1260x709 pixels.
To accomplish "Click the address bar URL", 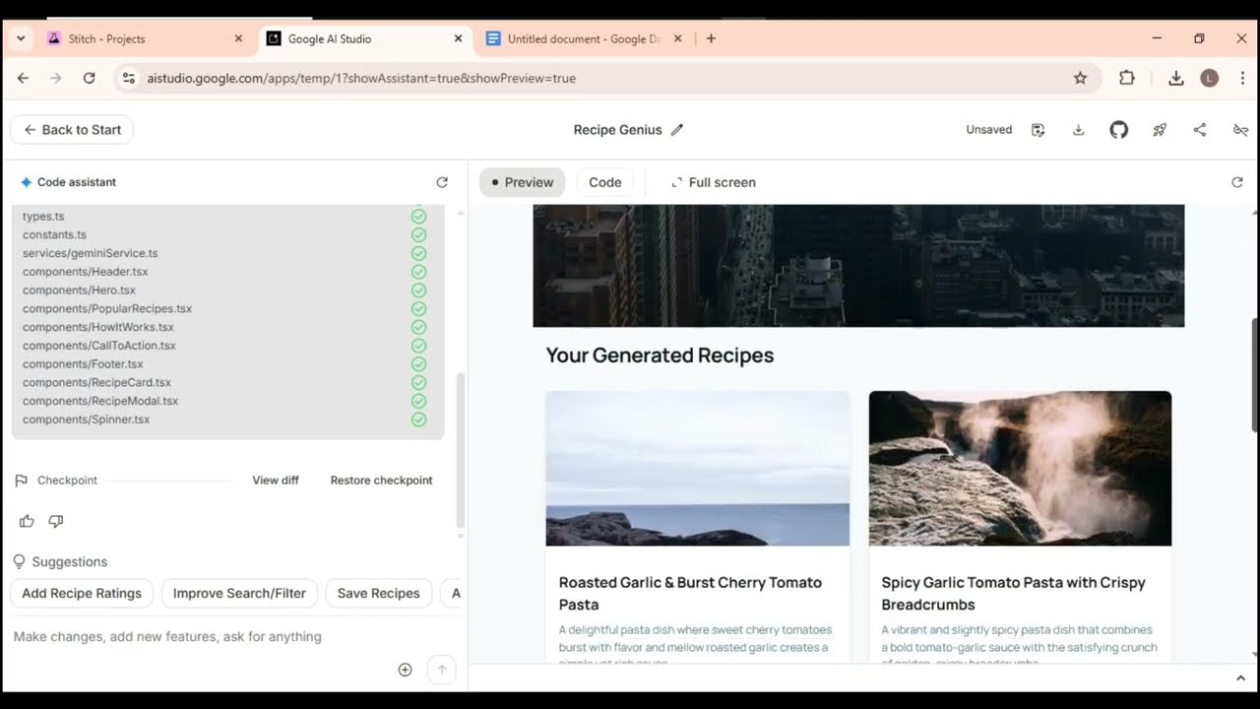I will click(x=361, y=78).
